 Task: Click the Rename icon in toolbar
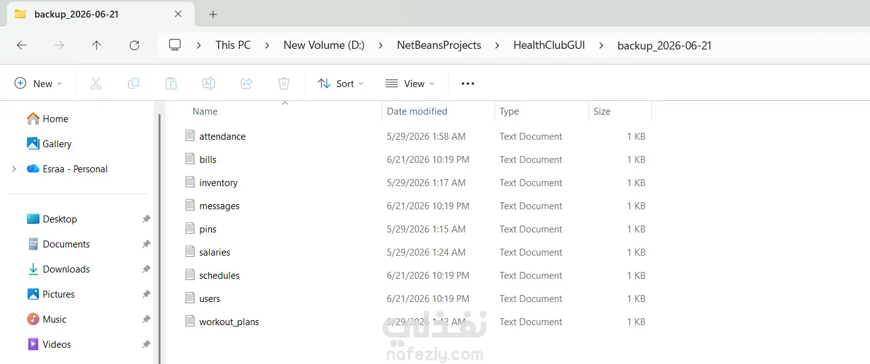209,83
